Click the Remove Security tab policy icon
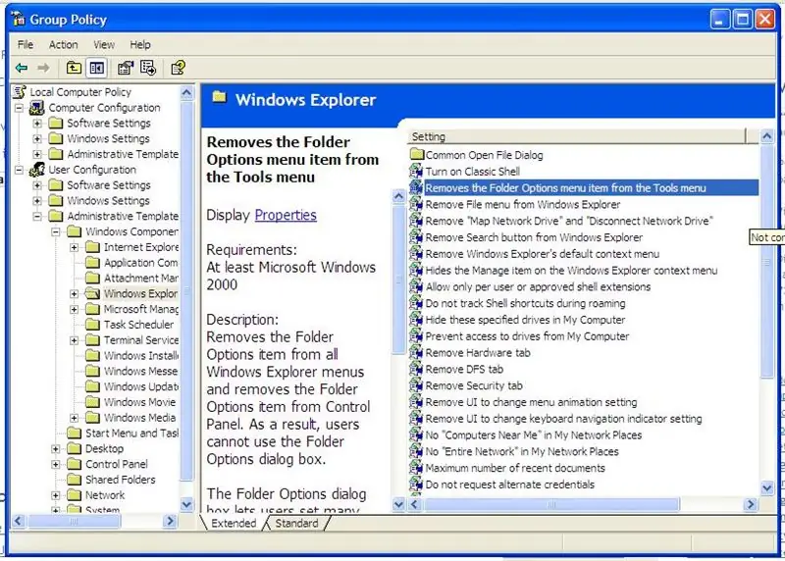This screenshot has width=785, height=561. coord(416,385)
